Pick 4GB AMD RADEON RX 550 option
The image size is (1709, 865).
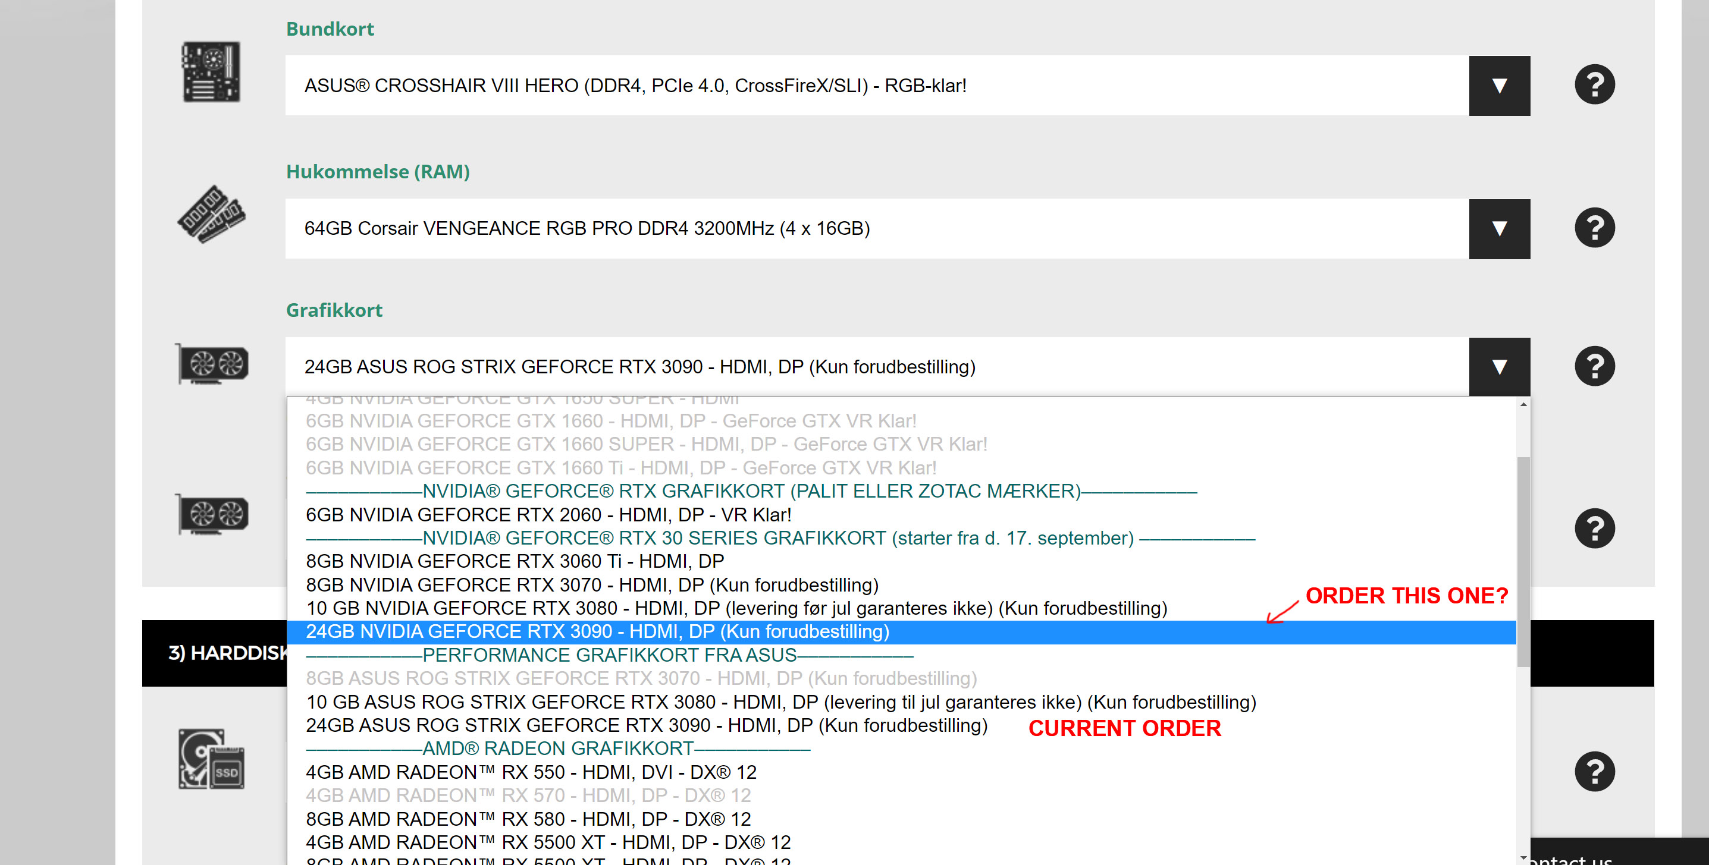(902, 772)
